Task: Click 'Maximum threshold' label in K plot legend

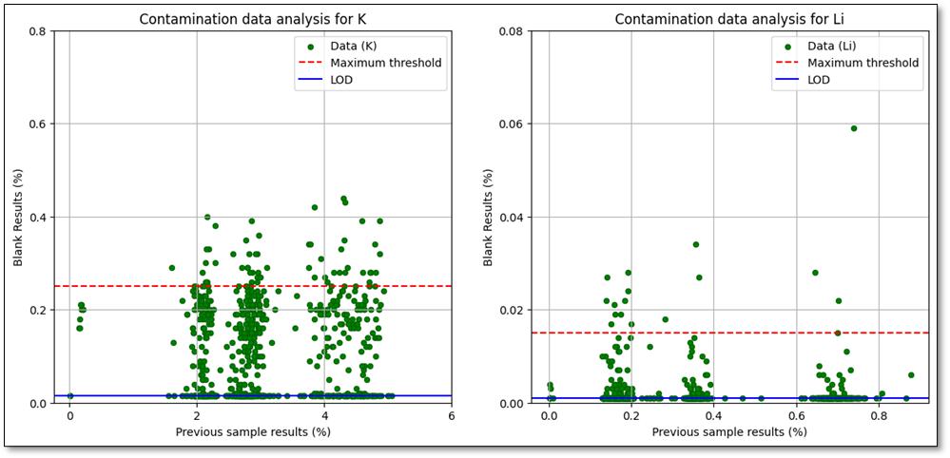Action: pos(385,63)
